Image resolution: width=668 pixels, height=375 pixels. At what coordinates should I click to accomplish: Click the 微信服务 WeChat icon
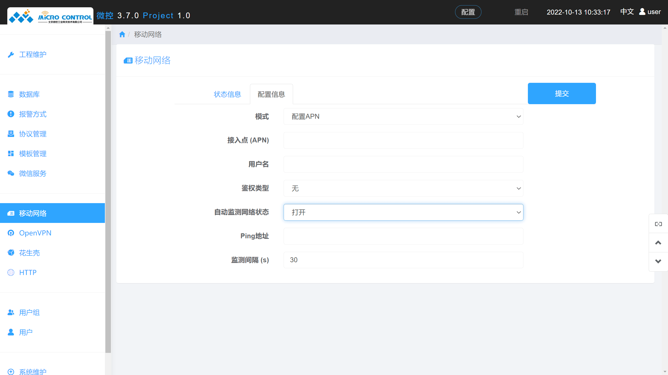(11, 173)
